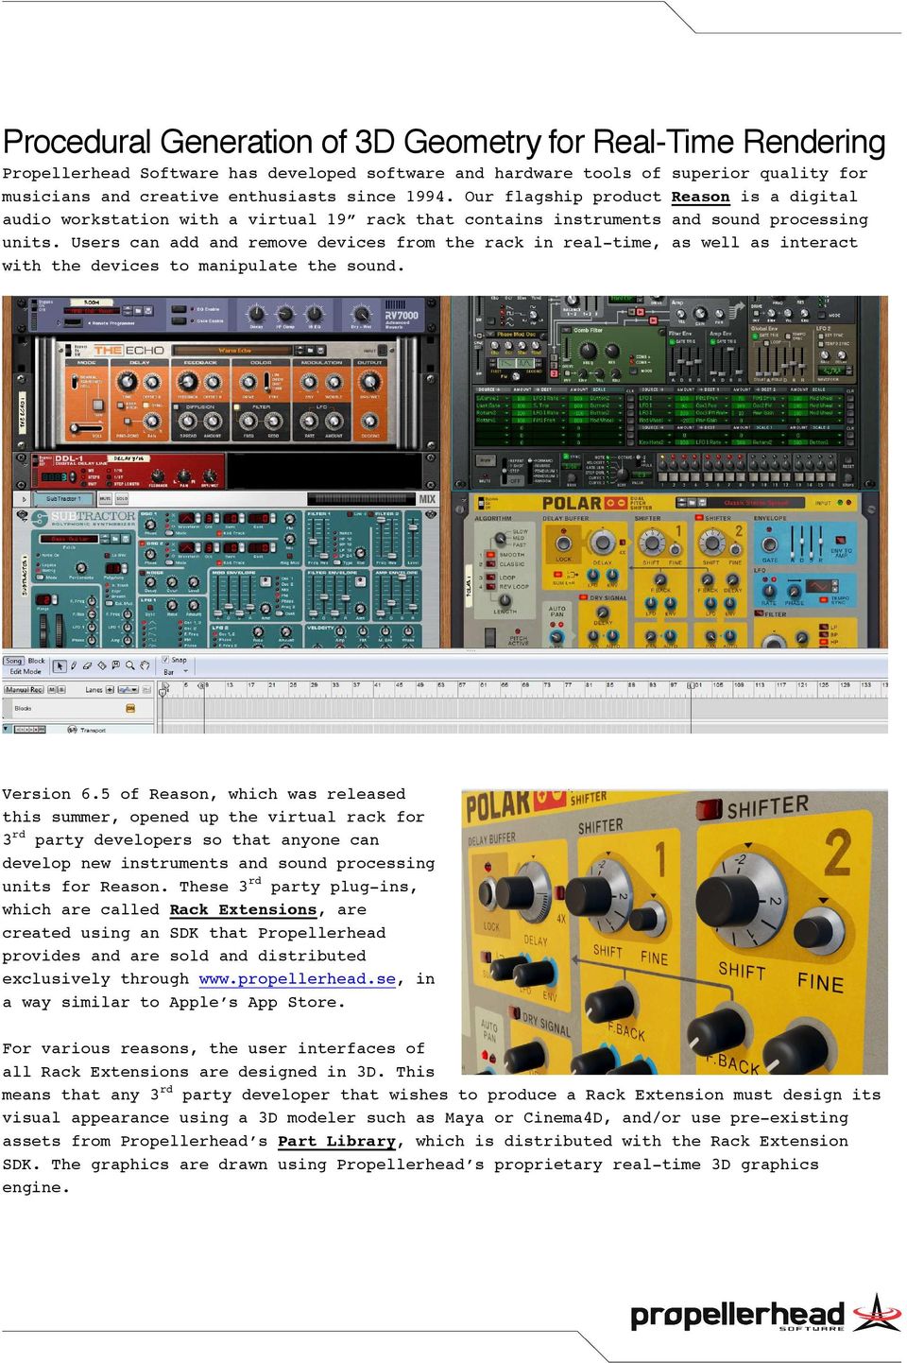Select Polar Classic algorithm button in rack

click(x=490, y=564)
